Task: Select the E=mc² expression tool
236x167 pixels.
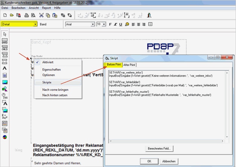Action: (x=5, y=117)
